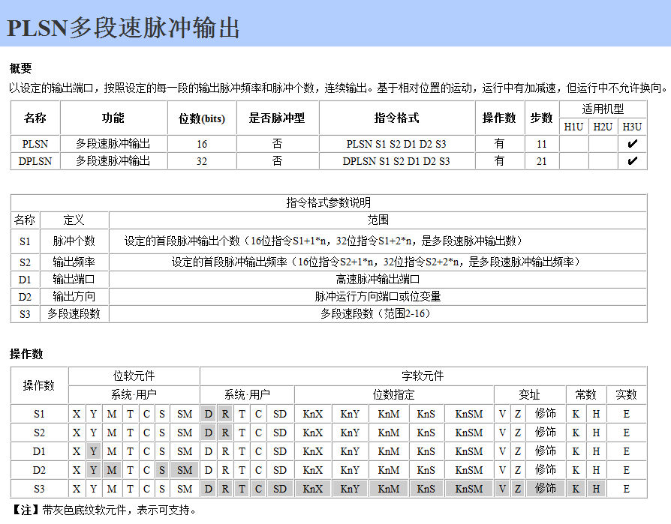Click the 多段速段数（范围2-16） cell

coord(378,314)
